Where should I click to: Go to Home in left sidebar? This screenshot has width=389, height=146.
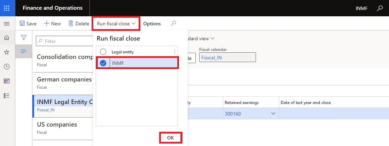7,38
